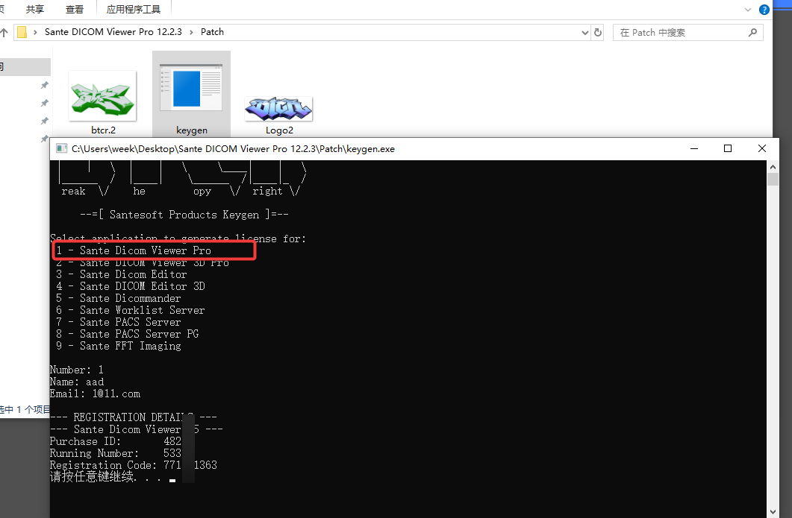Viewport: 792px width, 518px height.
Task: Click the '6 - Sante Worklist Server' line
Action: coord(131,310)
